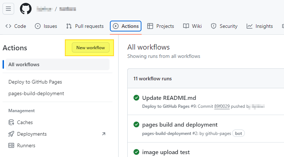Select All workflows in sidebar
Viewport: 284px width, 157px height.
[x=57, y=64]
